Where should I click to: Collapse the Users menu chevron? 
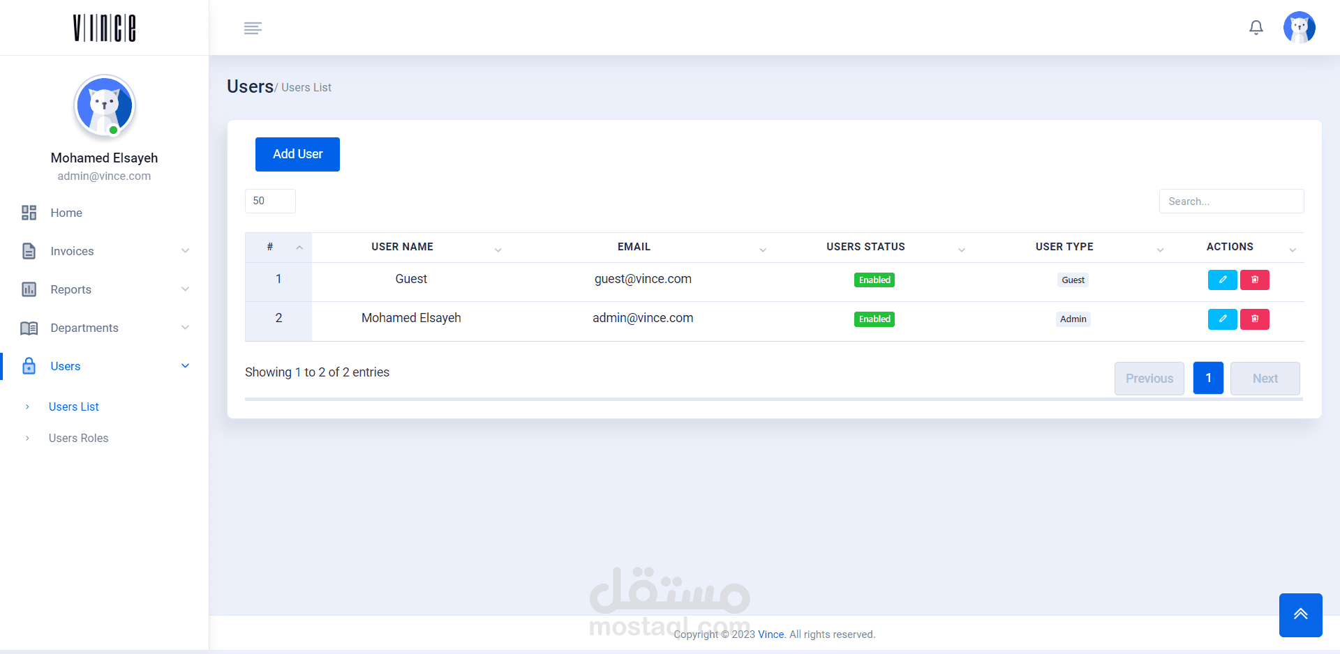tap(185, 366)
